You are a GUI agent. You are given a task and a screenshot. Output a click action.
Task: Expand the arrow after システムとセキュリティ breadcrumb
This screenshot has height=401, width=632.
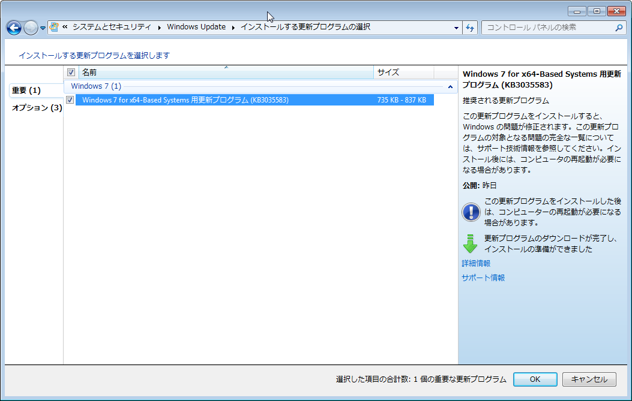pos(159,28)
